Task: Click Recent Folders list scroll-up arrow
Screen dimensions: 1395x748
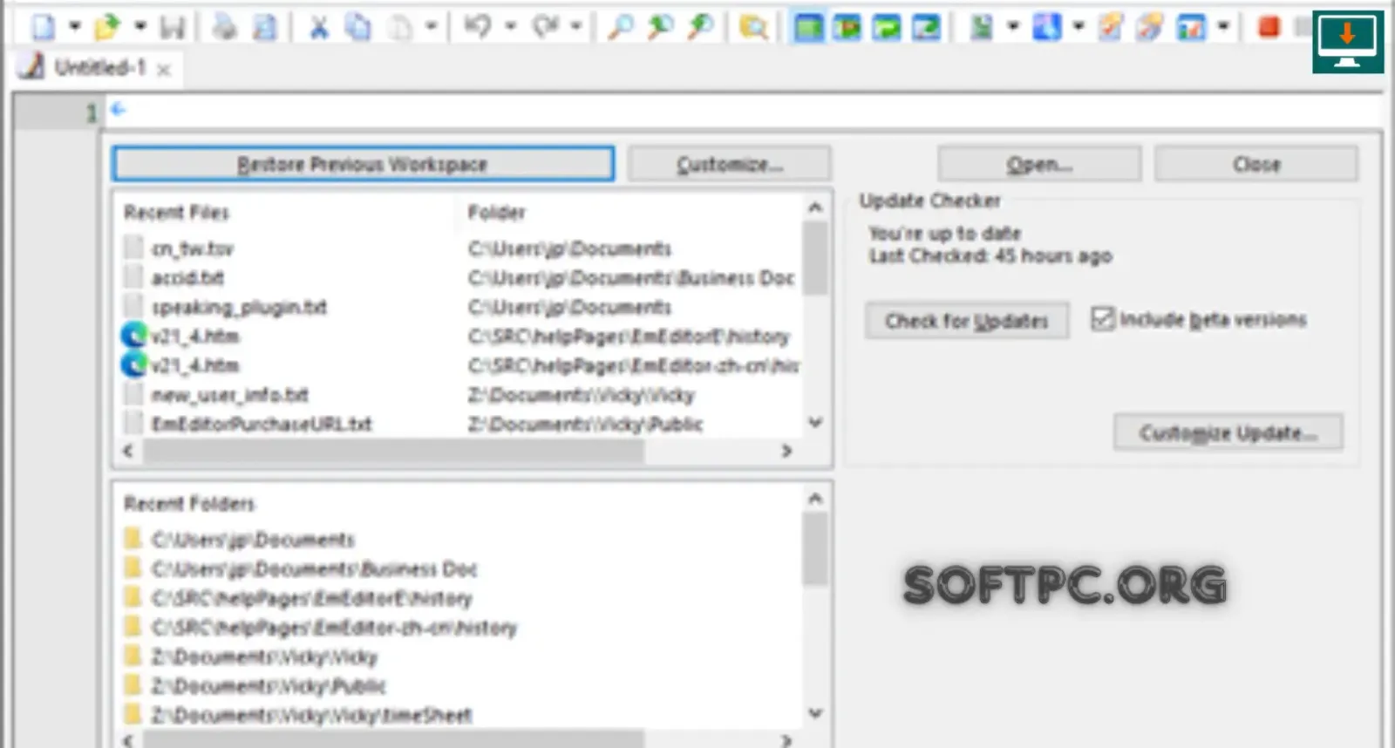Action: click(x=815, y=498)
